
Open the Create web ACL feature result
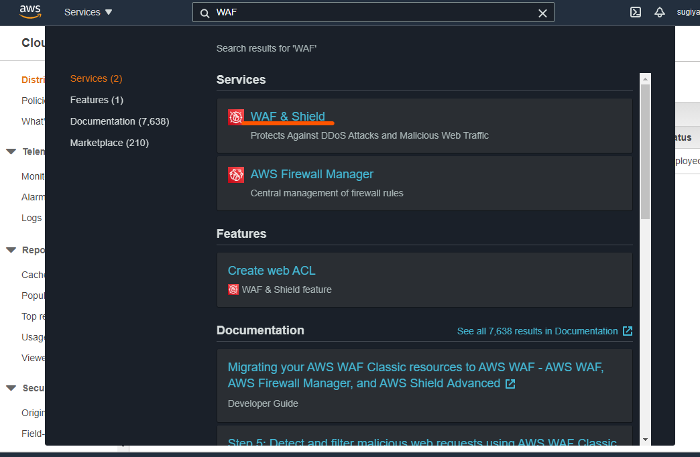(x=272, y=270)
